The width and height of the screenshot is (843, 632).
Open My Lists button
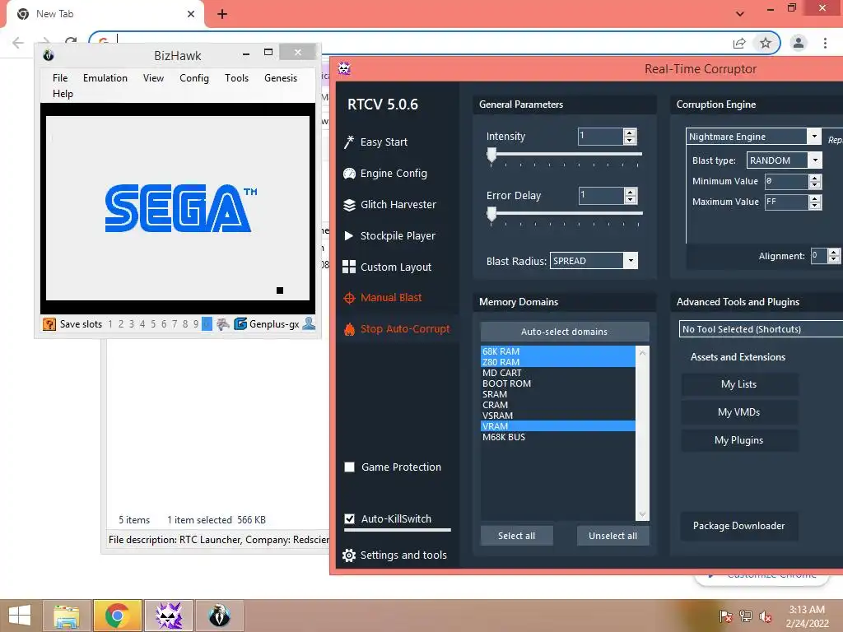(x=738, y=384)
